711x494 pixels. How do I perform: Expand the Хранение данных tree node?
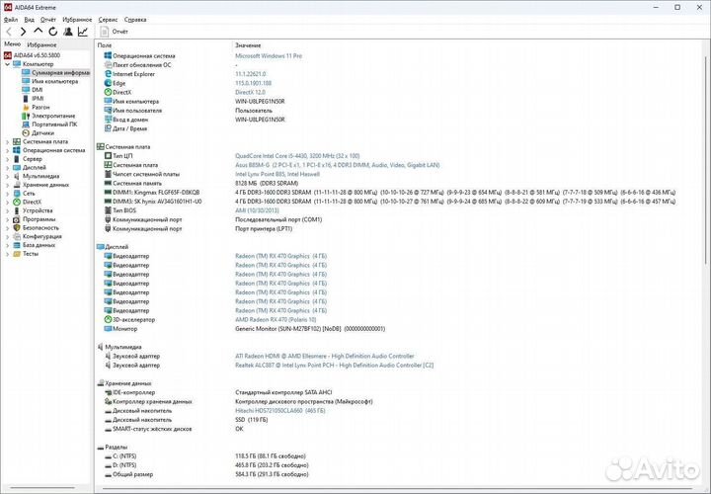pyautogui.click(x=7, y=185)
